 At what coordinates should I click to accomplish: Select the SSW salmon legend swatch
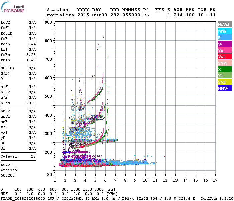225,63
